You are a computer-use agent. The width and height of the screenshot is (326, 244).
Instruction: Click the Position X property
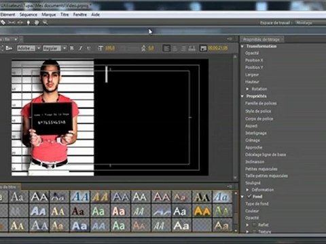point(254,60)
